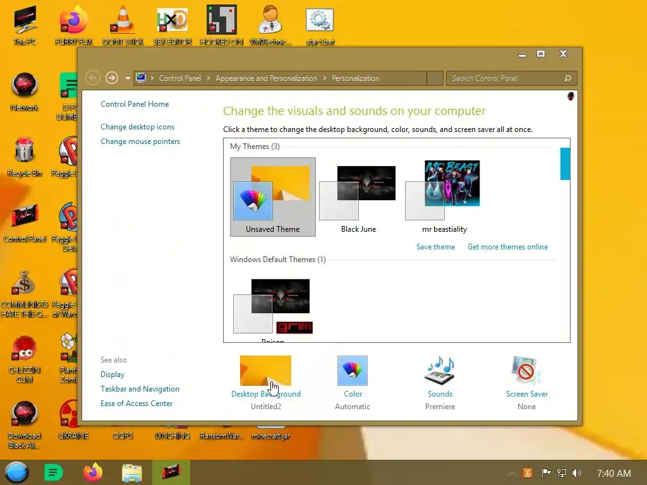Open the Color settings icon
The width and height of the screenshot is (647, 485).
tap(353, 370)
